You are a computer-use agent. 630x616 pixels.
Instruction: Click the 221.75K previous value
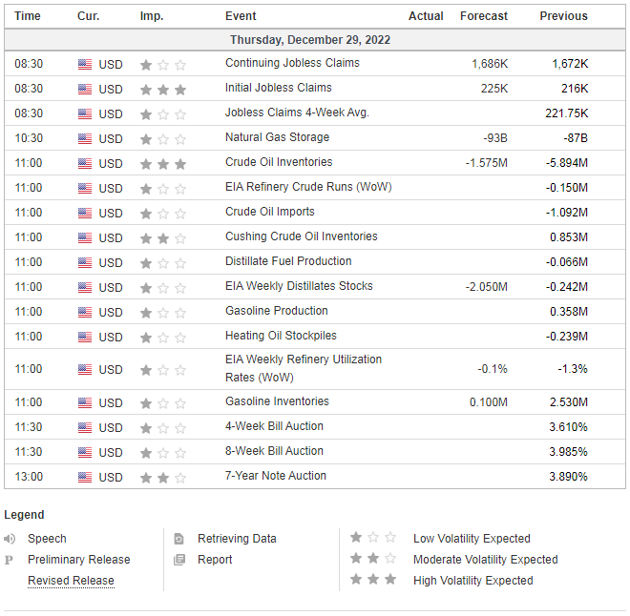[x=566, y=113]
